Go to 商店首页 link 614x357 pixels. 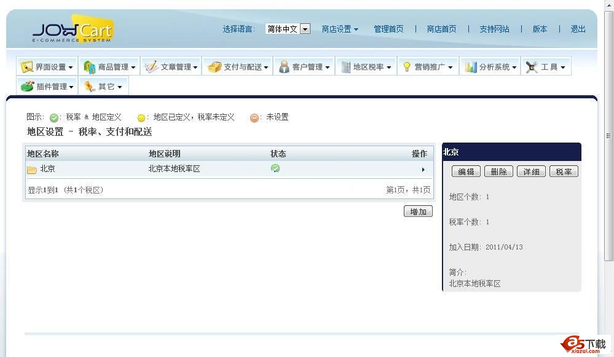[x=441, y=29]
